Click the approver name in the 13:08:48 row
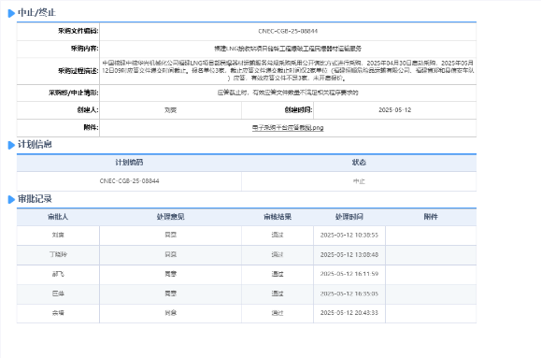This screenshot has height=358, width=541. (x=58, y=255)
